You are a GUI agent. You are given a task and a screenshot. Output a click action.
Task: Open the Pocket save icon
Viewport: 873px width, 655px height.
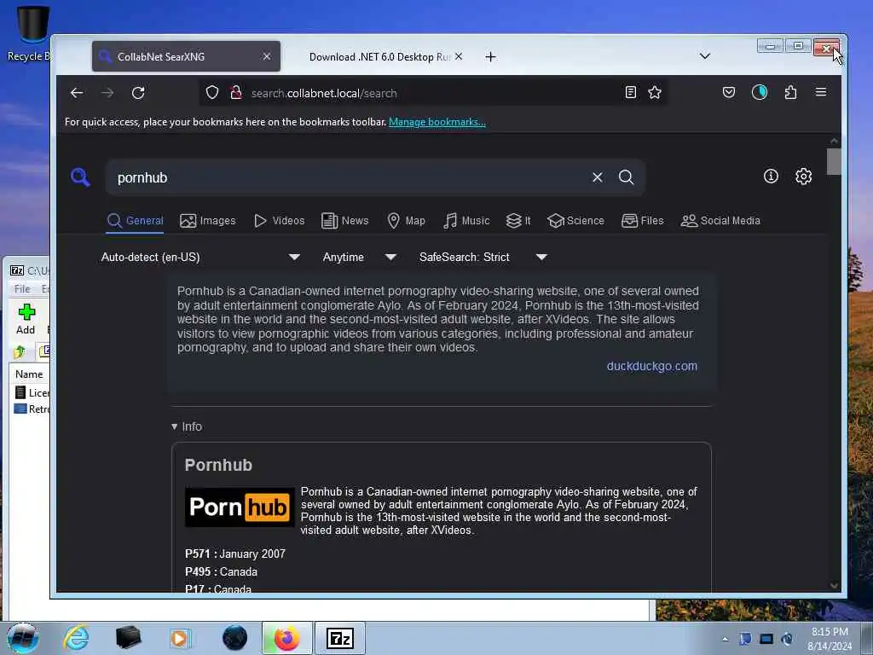[x=729, y=92]
